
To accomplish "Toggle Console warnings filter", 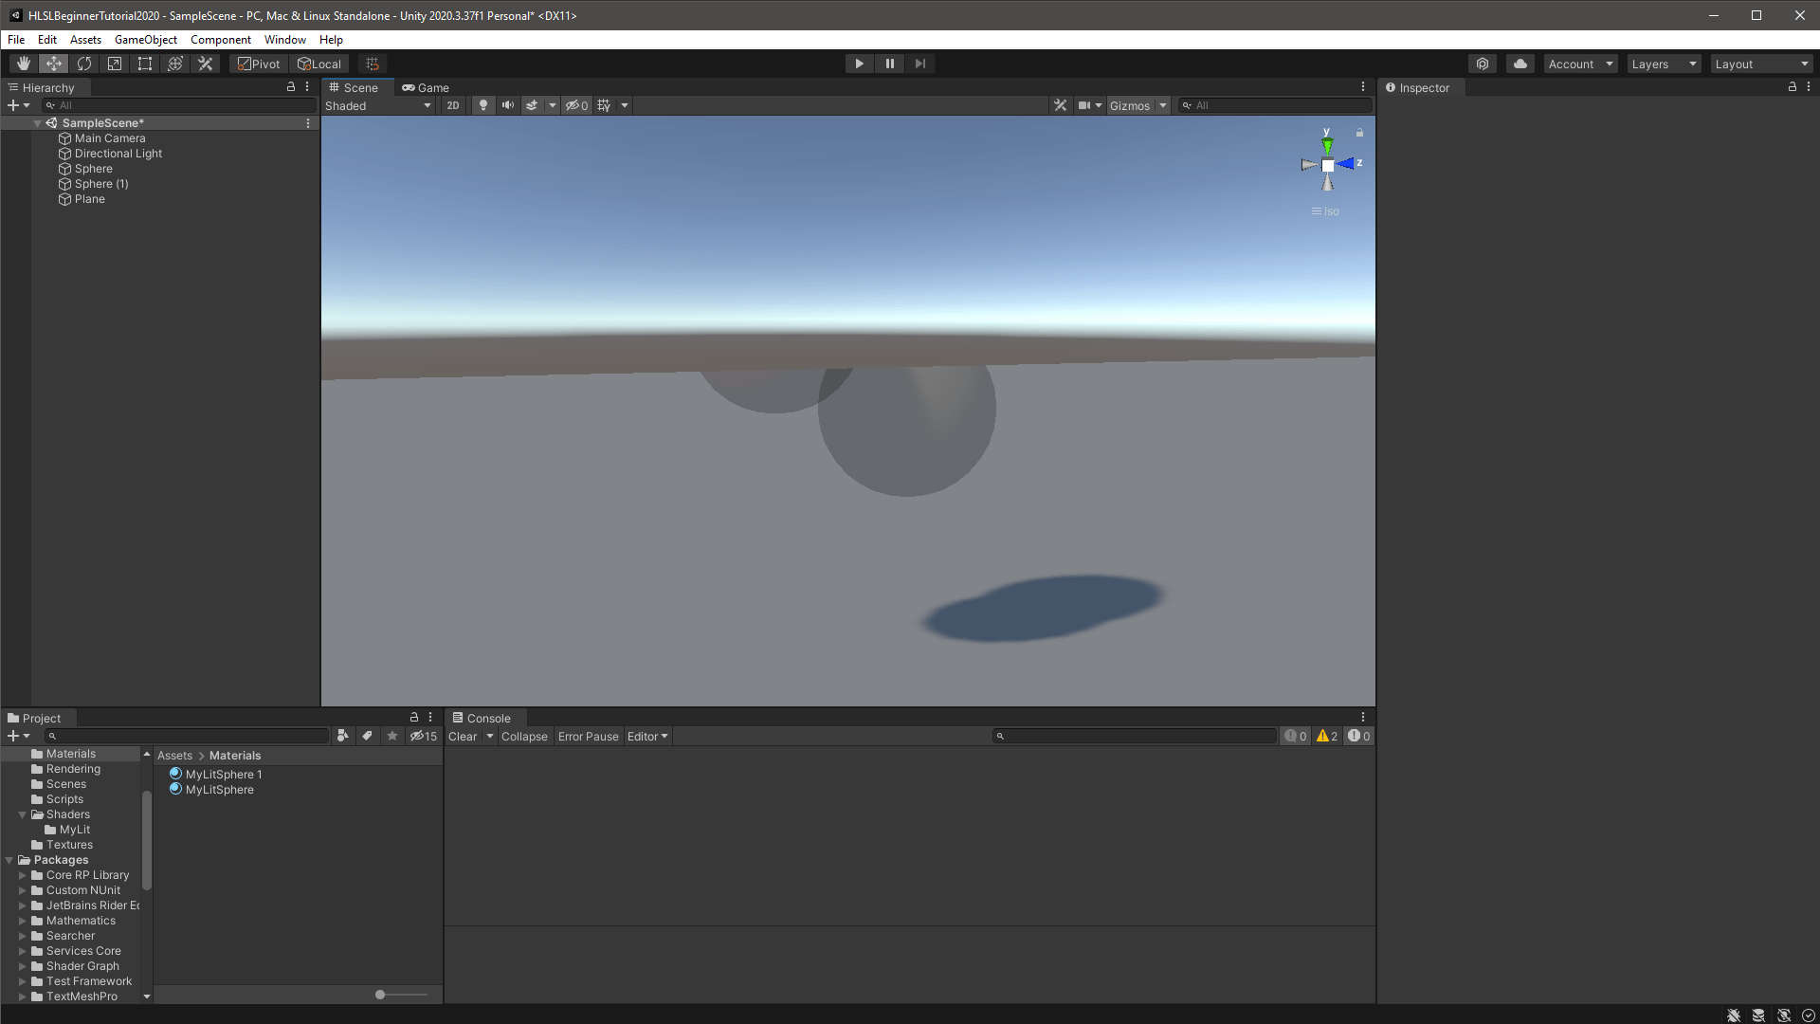I will 1327,737.
